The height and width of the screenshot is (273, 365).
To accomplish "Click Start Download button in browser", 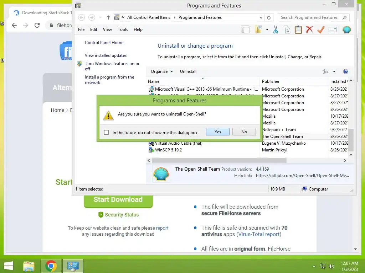I will point(118,201).
